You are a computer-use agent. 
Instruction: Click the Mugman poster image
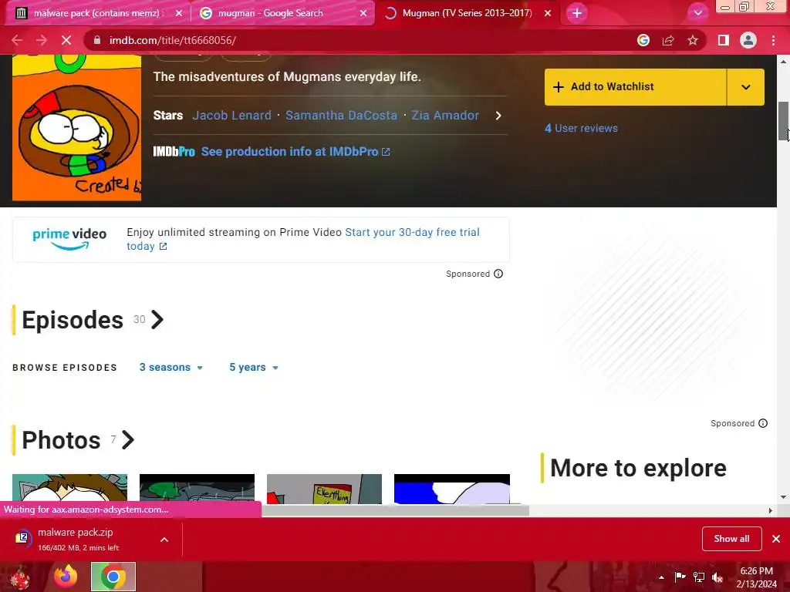[76, 128]
